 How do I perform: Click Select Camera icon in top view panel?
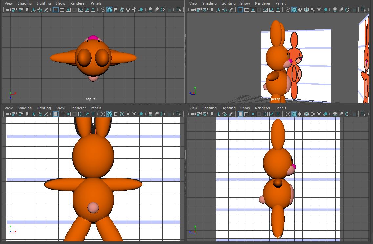8,10
